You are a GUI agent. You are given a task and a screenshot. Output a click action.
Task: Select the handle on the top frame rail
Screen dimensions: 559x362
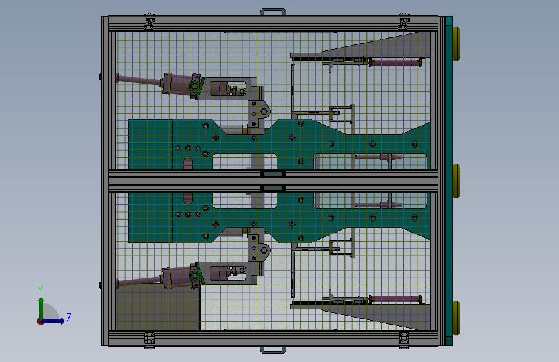click(x=273, y=12)
